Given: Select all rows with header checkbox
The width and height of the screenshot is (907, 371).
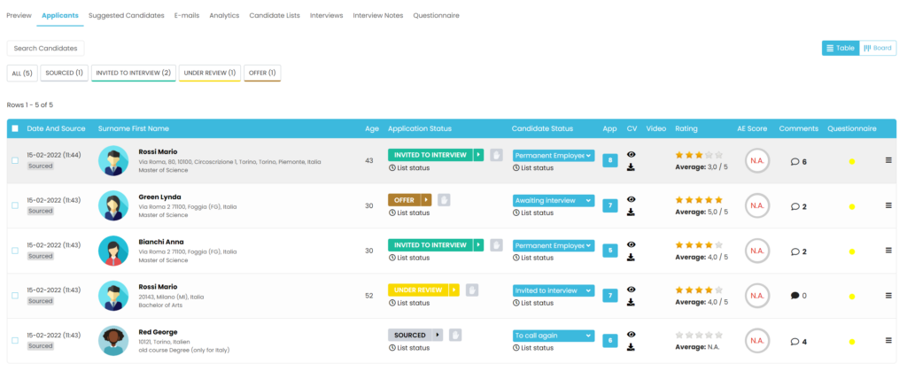Looking at the screenshot, I should click(15, 128).
